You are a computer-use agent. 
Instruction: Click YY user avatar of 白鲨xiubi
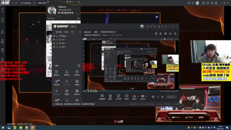click(x=52, y=10)
